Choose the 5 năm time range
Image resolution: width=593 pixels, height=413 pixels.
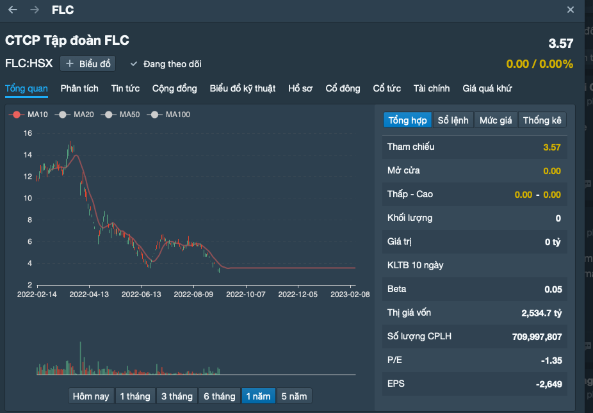click(x=294, y=396)
